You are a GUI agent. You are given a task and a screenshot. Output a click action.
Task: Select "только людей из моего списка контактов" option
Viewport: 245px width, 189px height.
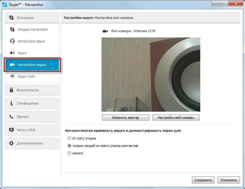pyautogui.click(x=69, y=146)
